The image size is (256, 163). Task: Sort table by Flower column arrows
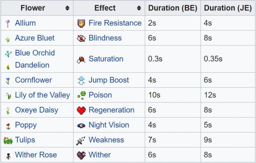click(67, 8)
